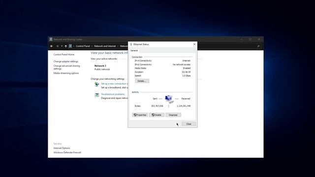Click the Control Panel address bar icon

point(70,46)
